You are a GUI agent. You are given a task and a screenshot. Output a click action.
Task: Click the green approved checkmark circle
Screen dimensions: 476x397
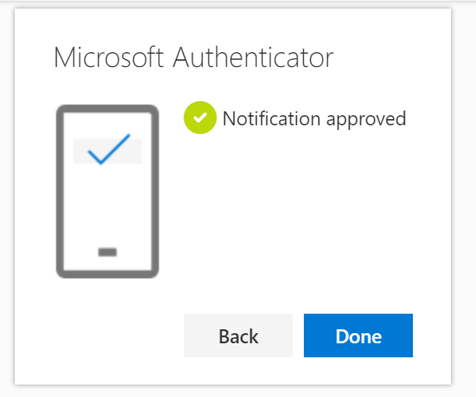pos(200,118)
